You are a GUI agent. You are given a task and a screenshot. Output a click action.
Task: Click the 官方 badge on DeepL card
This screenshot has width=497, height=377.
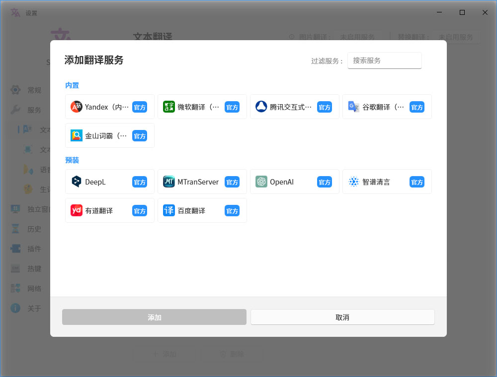140,182
